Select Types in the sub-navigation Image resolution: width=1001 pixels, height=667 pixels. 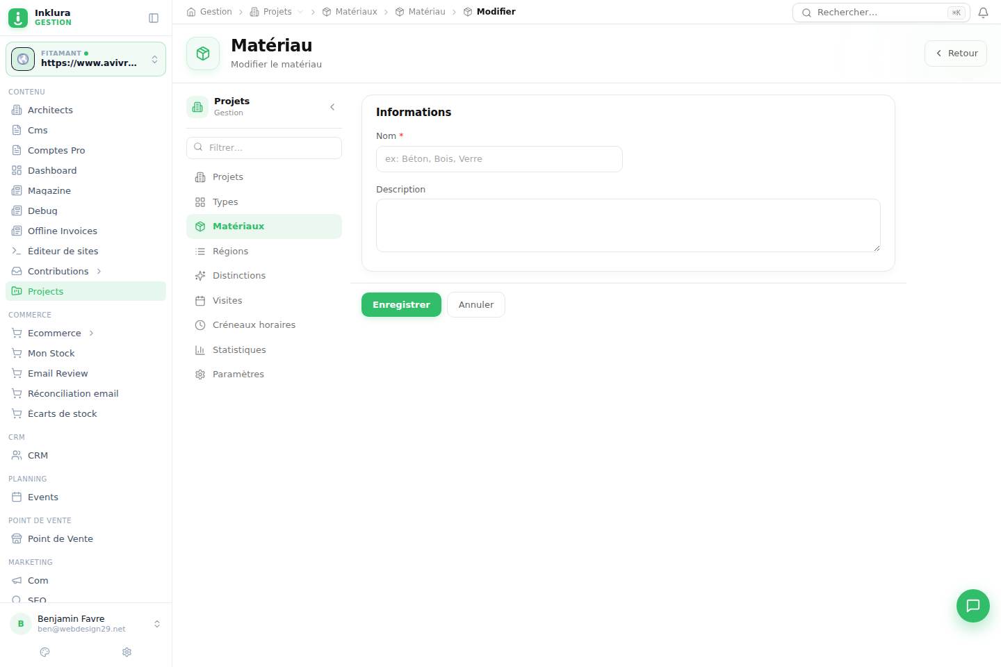pyautogui.click(x=264, y=201)
